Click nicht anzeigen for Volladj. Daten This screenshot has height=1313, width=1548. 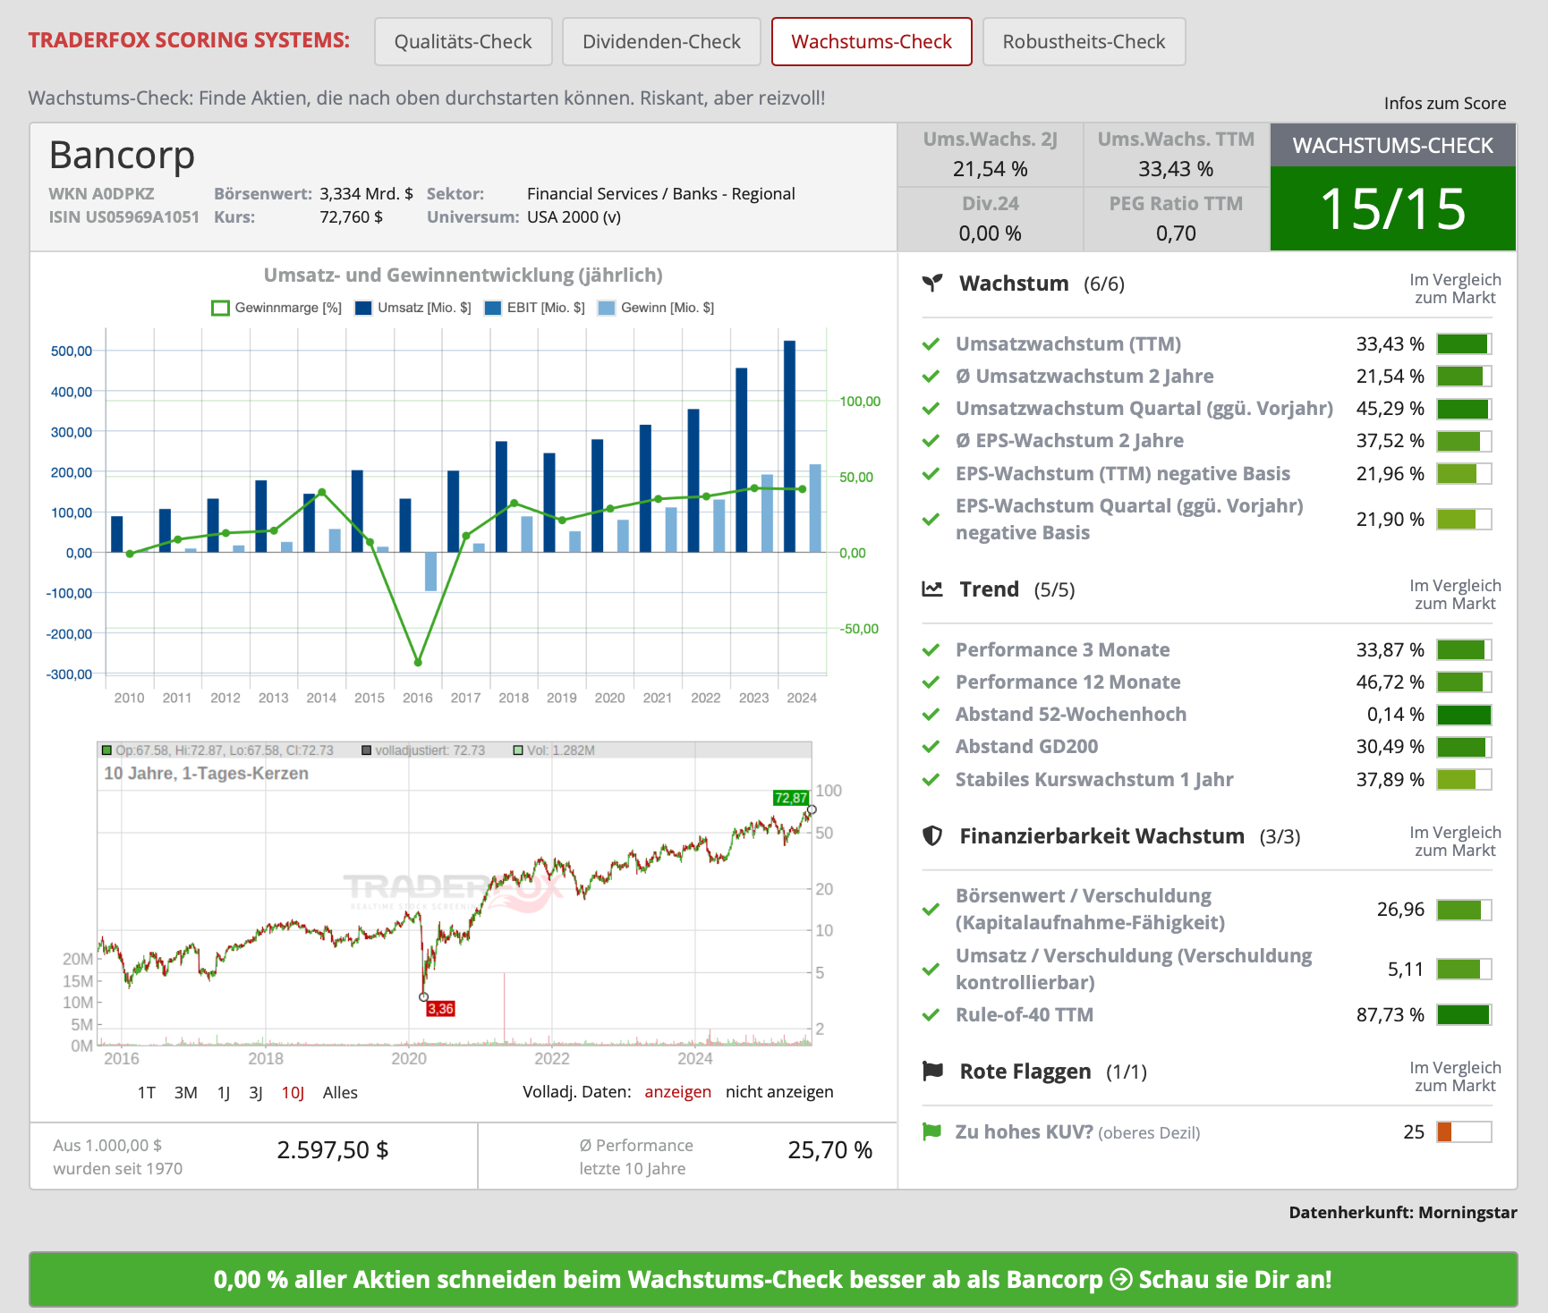[779, 1092]
